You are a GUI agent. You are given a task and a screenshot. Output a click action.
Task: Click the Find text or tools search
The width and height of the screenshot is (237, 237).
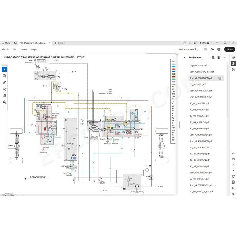[x=188, y=49]
